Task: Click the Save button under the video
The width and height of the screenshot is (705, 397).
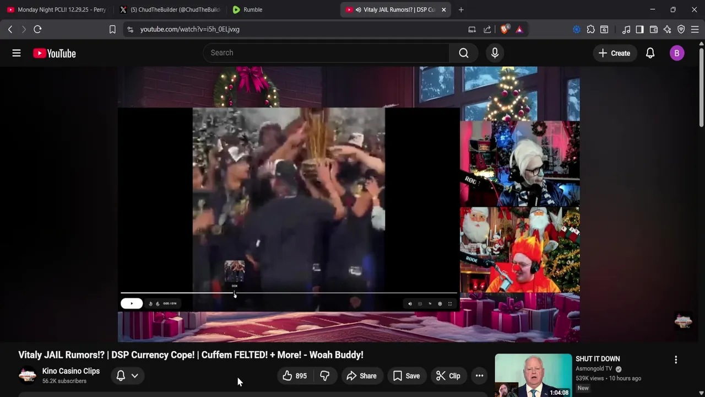Action: [406, 376]
